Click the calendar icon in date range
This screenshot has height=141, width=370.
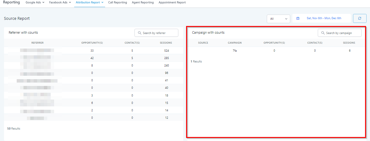point(298,18)
